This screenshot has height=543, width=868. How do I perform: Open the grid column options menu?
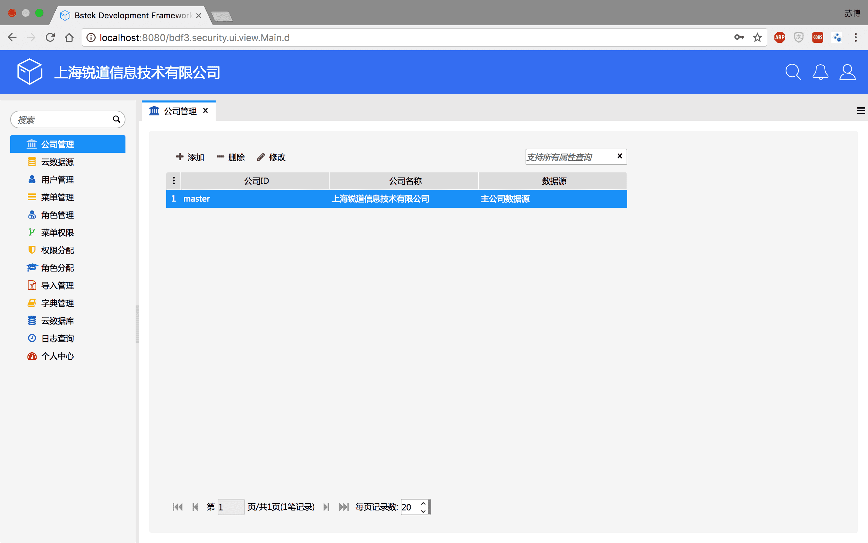click(174, 181)
